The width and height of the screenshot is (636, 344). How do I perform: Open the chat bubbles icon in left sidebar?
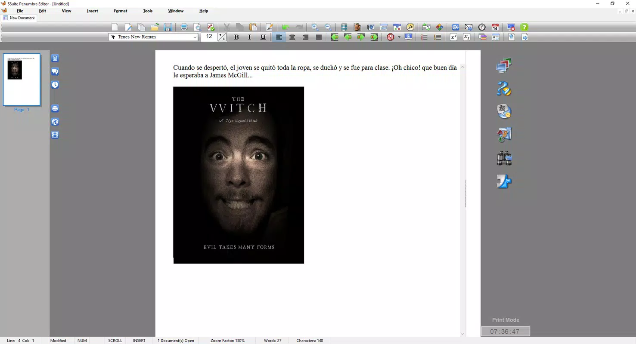(55, 72)
